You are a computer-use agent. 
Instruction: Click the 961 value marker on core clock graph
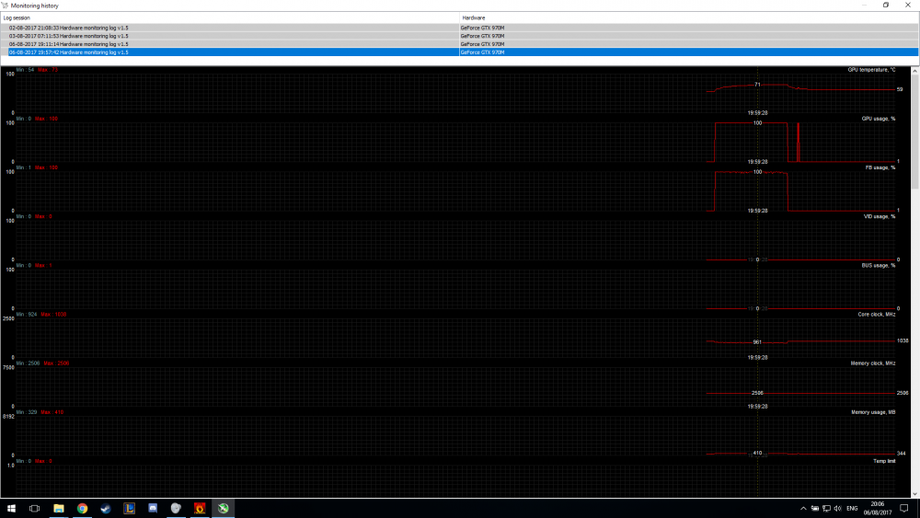tap(757, 342)
